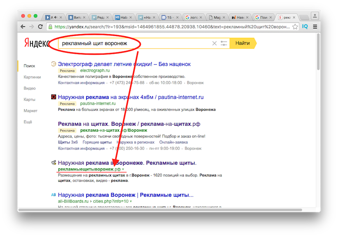Click the Электрограф result favicon

click(x=54, y=64)
